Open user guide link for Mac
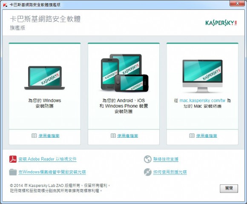This screenshot has width=247, height=204. (207, 135)
